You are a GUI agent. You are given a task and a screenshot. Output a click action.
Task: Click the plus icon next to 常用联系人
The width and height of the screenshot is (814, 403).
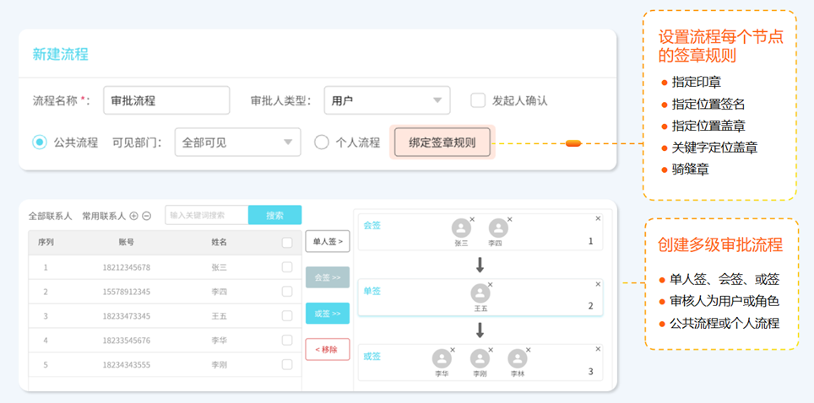[x=134, y=217]
